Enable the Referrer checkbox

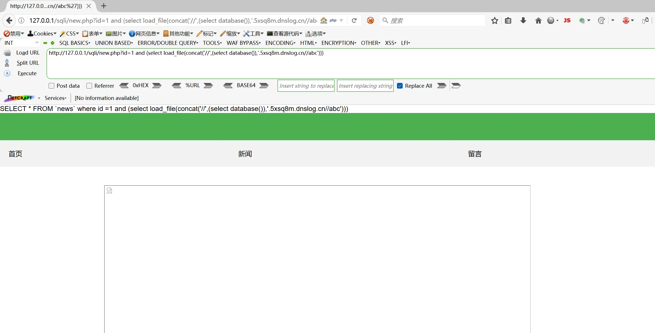pos(89,86)
